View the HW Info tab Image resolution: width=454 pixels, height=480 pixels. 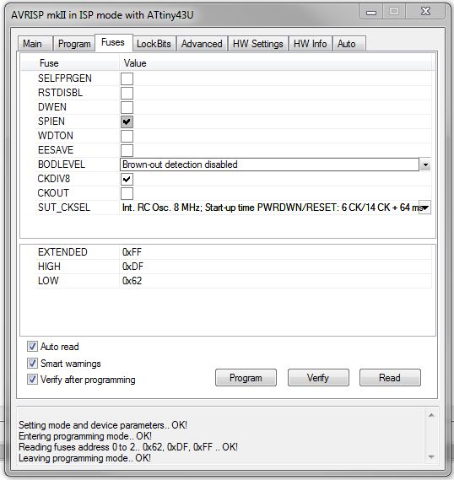310,44
